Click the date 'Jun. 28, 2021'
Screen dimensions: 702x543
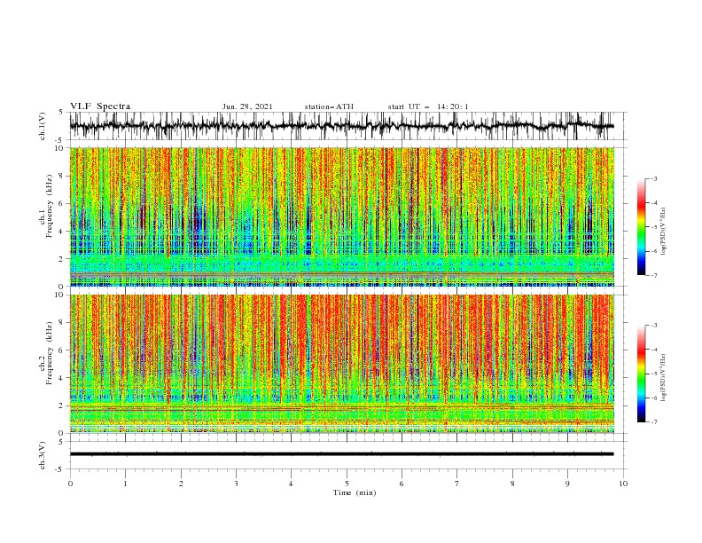click(247, 106)
